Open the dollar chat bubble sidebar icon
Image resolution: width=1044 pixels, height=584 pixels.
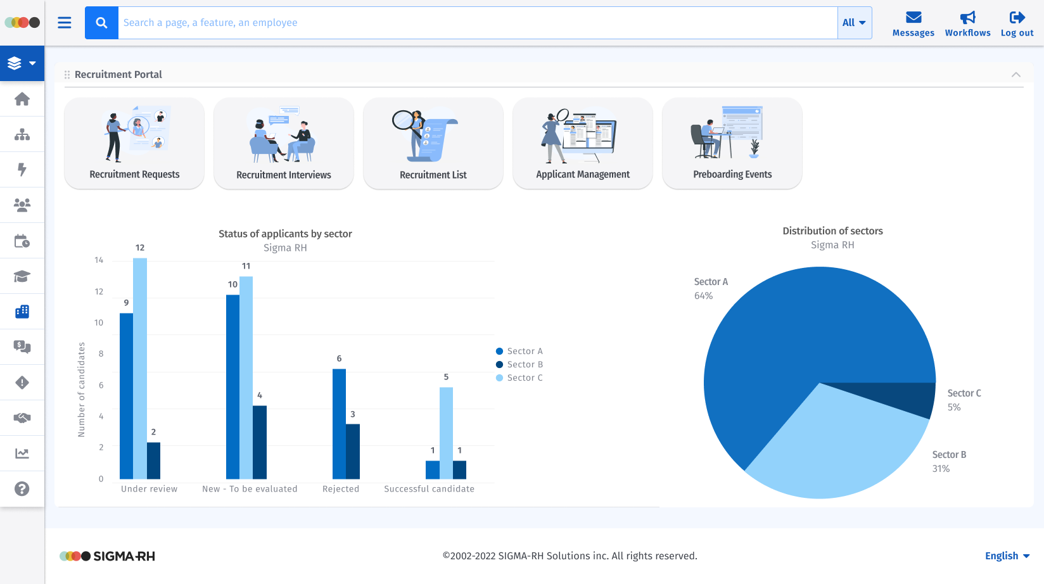tap(22, 347)
